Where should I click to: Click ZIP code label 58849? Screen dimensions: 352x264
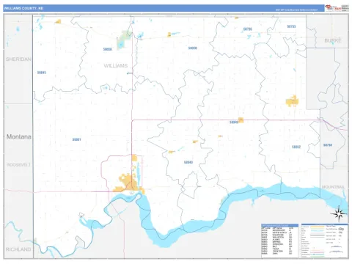[234, 122]
